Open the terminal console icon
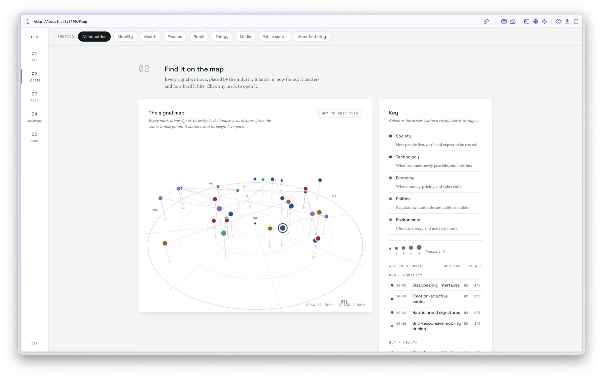 coord(527,22)
